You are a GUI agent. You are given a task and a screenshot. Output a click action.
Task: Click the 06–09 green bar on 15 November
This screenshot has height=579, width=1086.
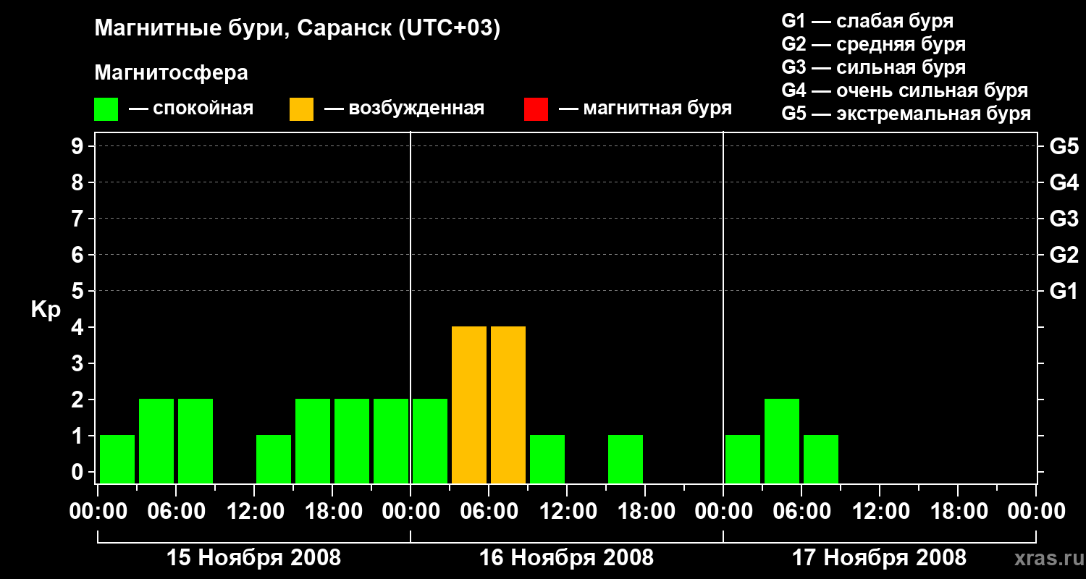pyautogui.click(x=195, y=441)
